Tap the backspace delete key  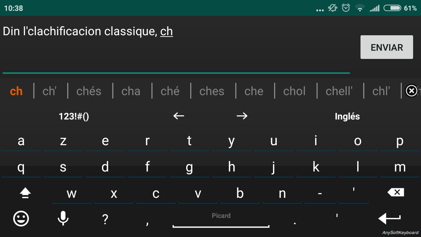396,192
